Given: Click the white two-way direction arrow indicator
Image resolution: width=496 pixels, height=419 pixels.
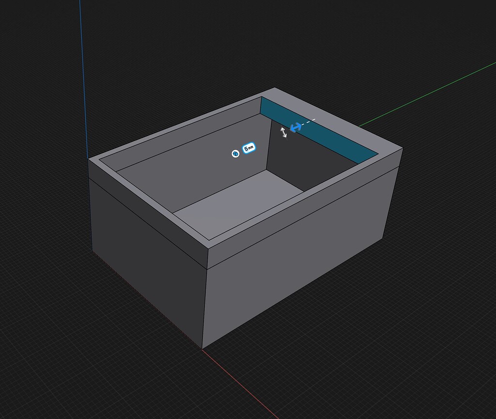Looking at the screenshot, I should click(285, 132).
